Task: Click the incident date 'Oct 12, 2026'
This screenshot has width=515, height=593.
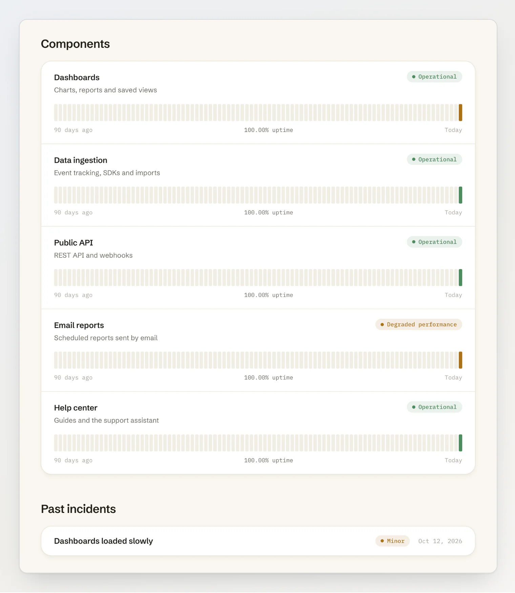Action: (440, 541)
